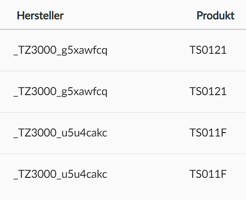Select _TZ3000_g5xawfcq in the second row
The width and height of the screenshot is (246, 200).
pyautogui.click(x=61, y=92)
